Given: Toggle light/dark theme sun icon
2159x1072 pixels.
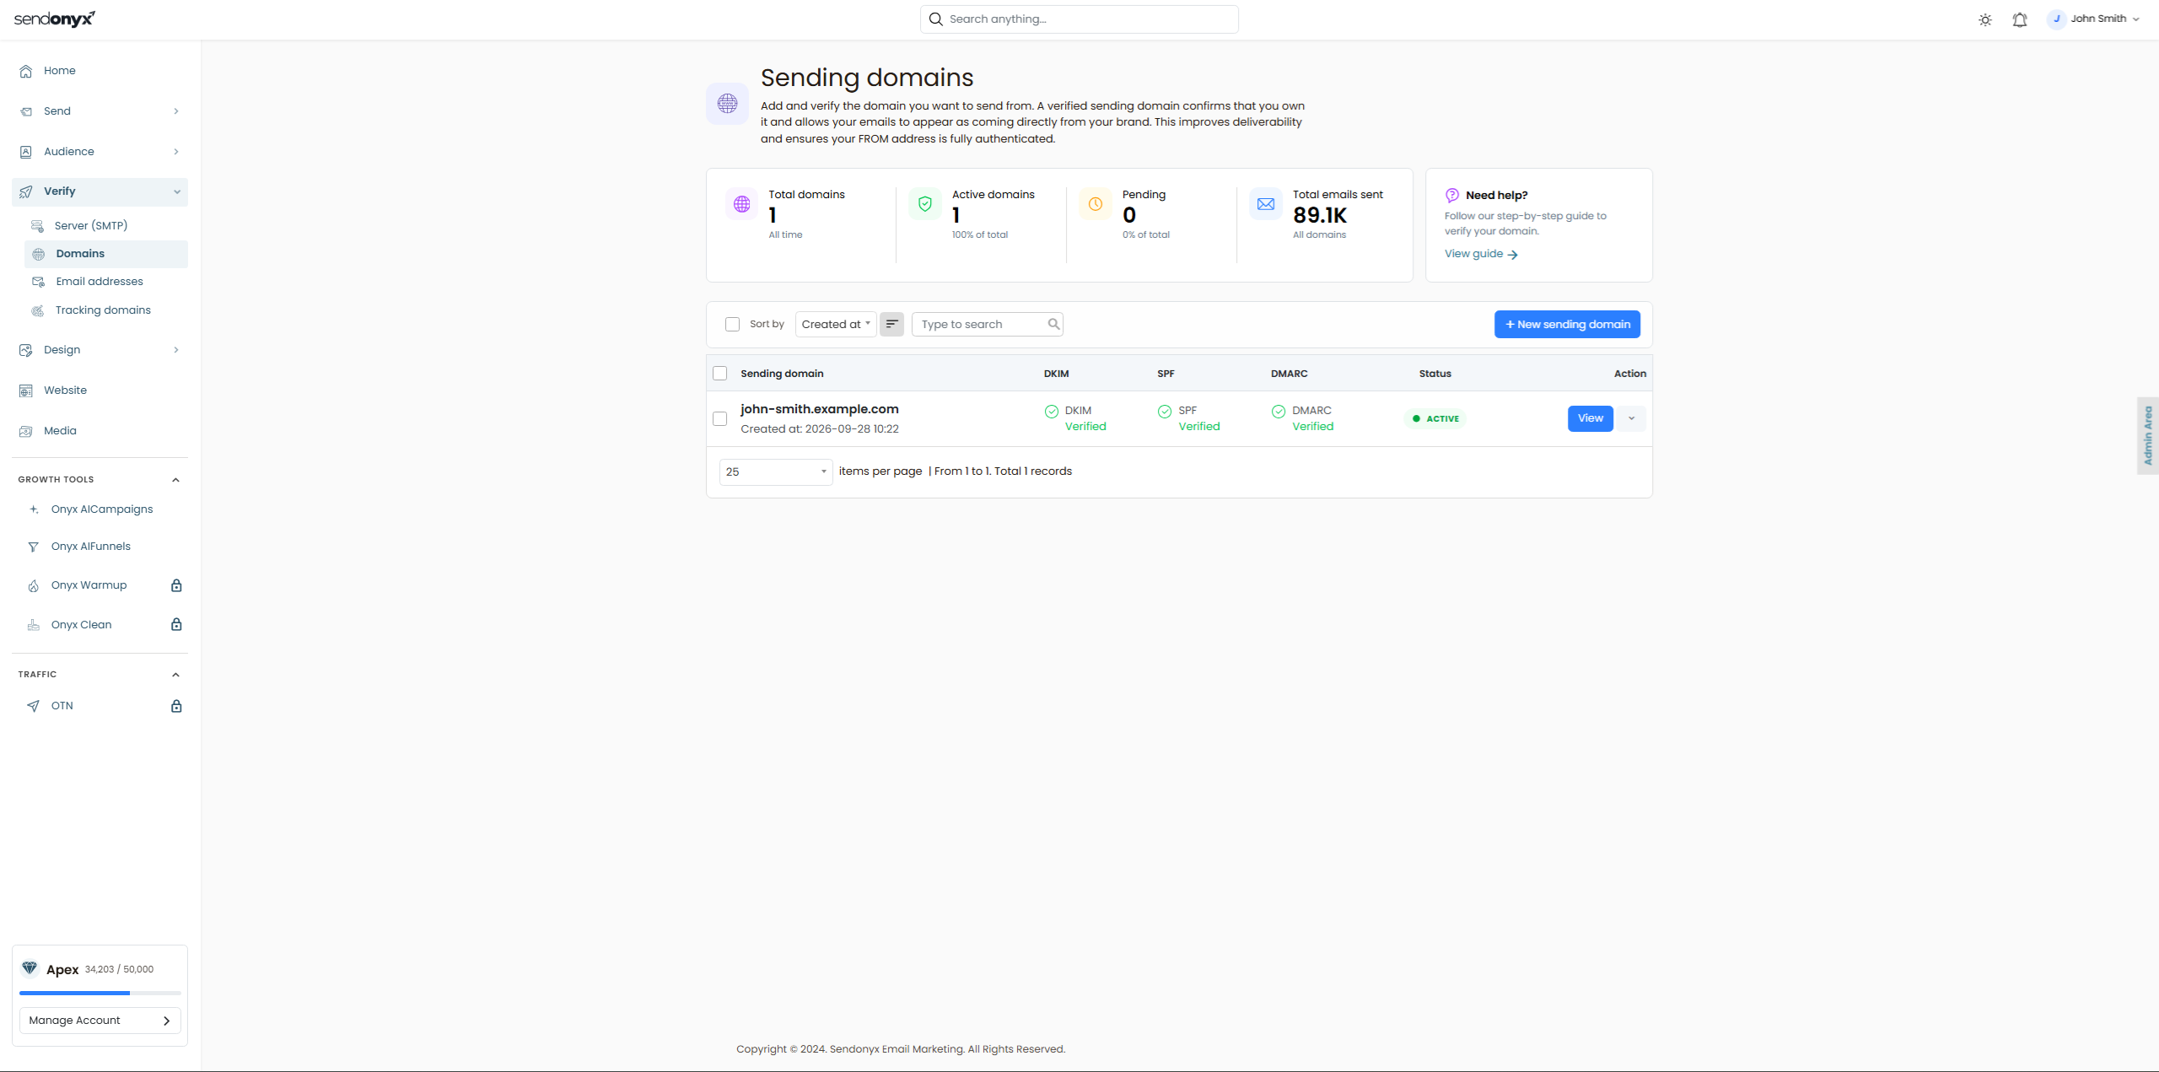Looking at the screenshot, I should coord(1984,19).
